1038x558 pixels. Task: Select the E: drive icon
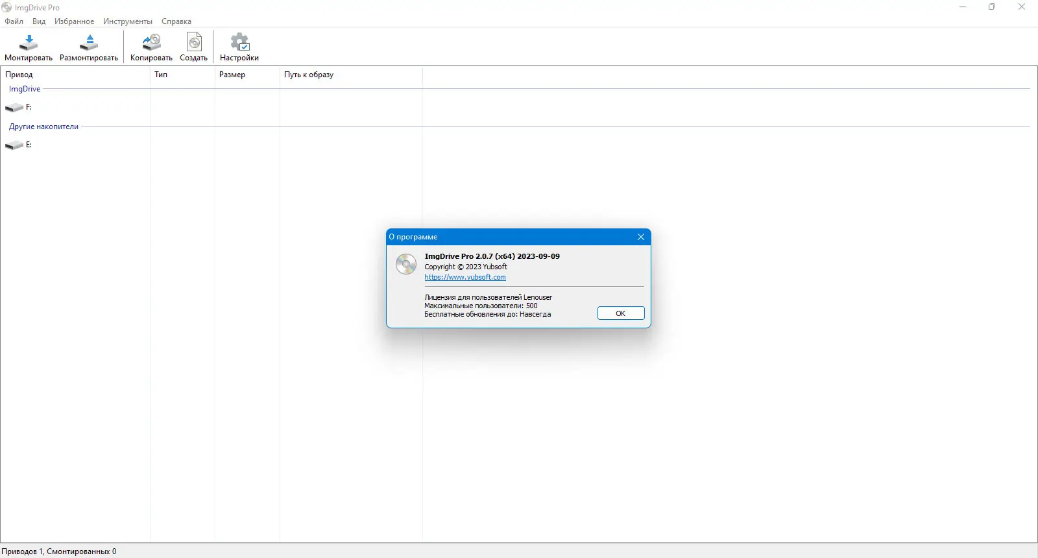(x=14, y=145)
